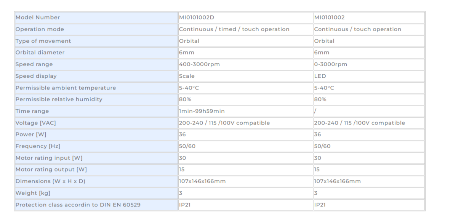
Task: Click the Scale speed display cell
Action: (x=246, y=76)
